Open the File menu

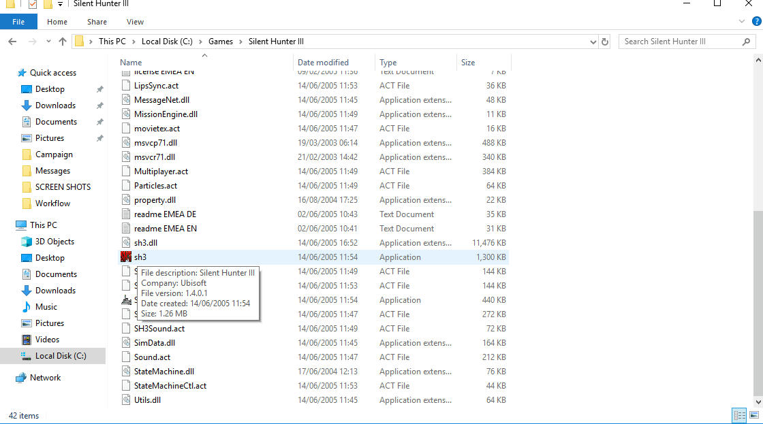point(18,22)
